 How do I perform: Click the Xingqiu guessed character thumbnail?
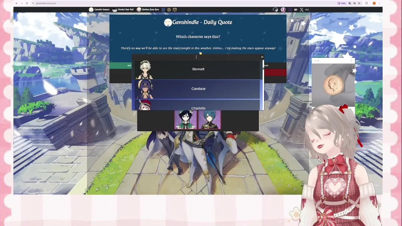pyautogui.click(x=209, y=120)
